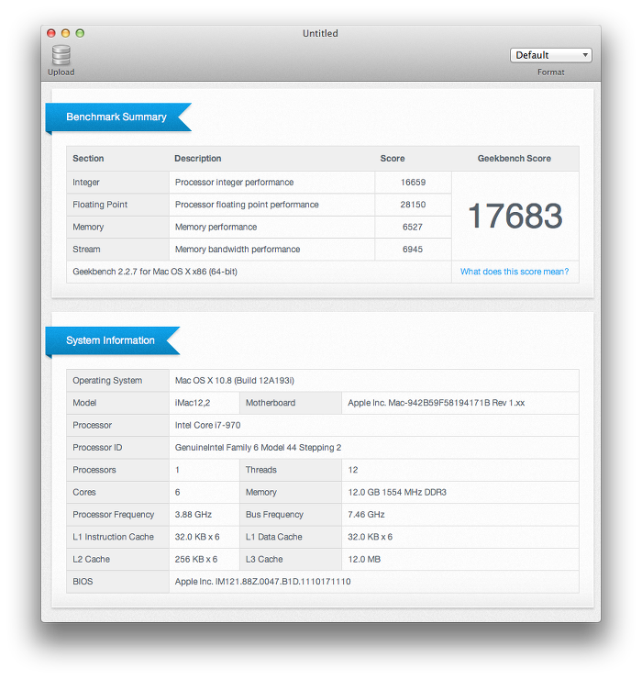Select 'Memory bandwidth performance' description
642x679 pixels.
tap(238, 250)
